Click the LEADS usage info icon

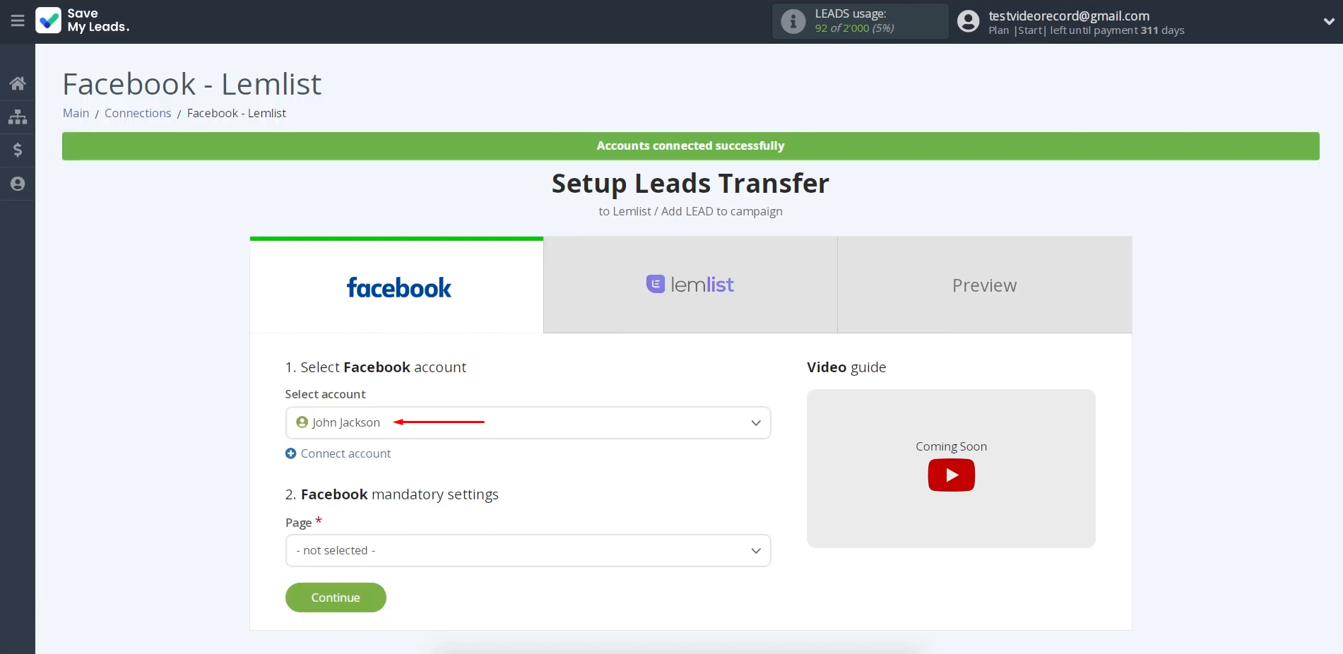[793, 21]
